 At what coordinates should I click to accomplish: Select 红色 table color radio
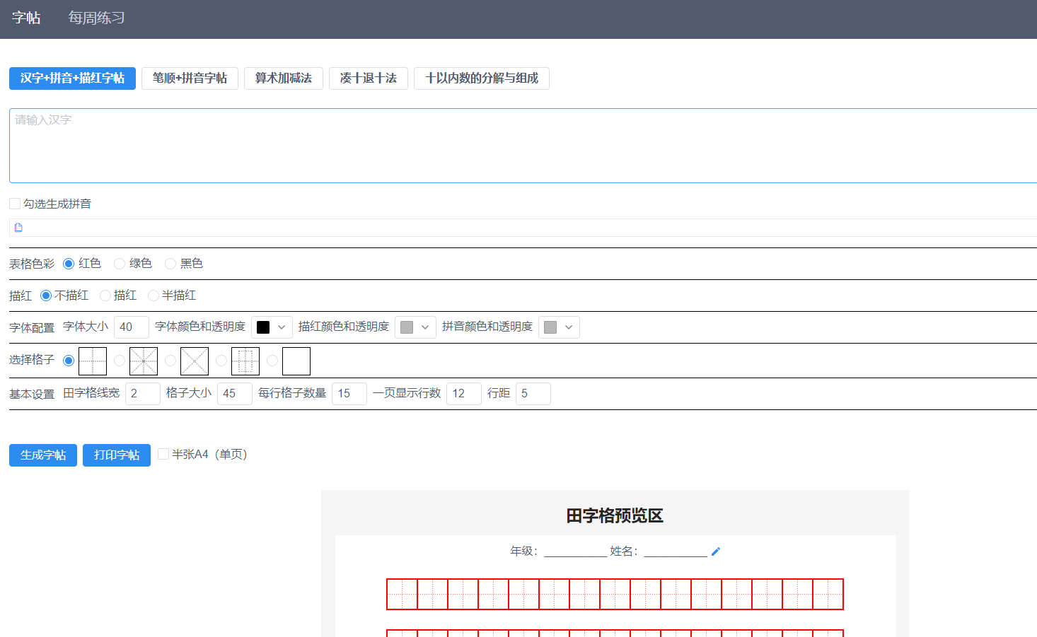(69, 264)
